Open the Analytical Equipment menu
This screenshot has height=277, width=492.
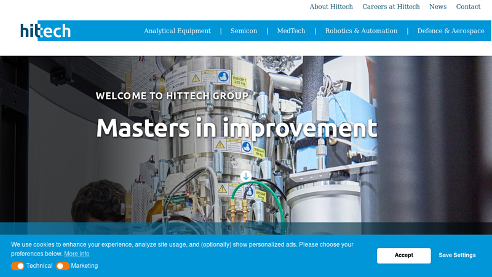[x=177, y=31]
